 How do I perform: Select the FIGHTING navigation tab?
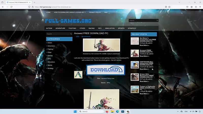(72, 28)
